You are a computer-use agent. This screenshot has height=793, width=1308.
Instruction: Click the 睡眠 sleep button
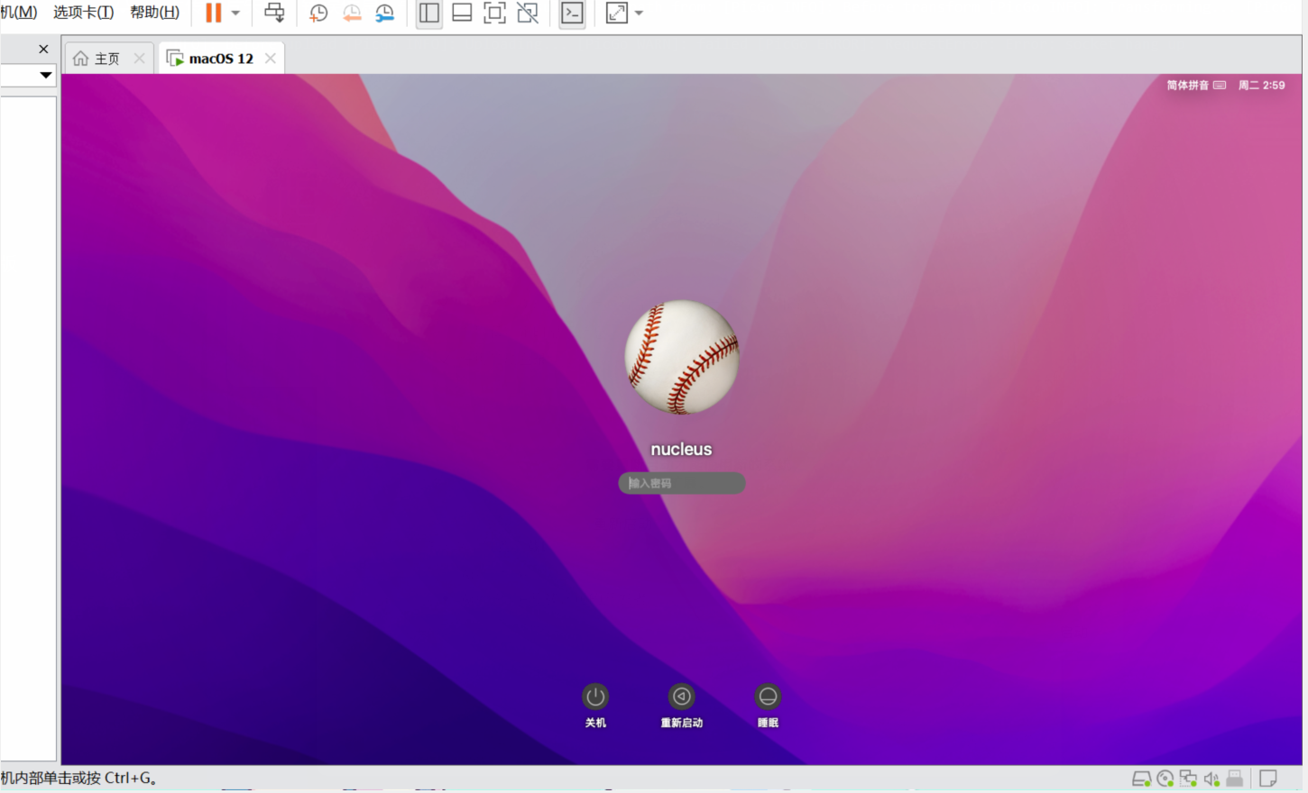tap(768, 697)
